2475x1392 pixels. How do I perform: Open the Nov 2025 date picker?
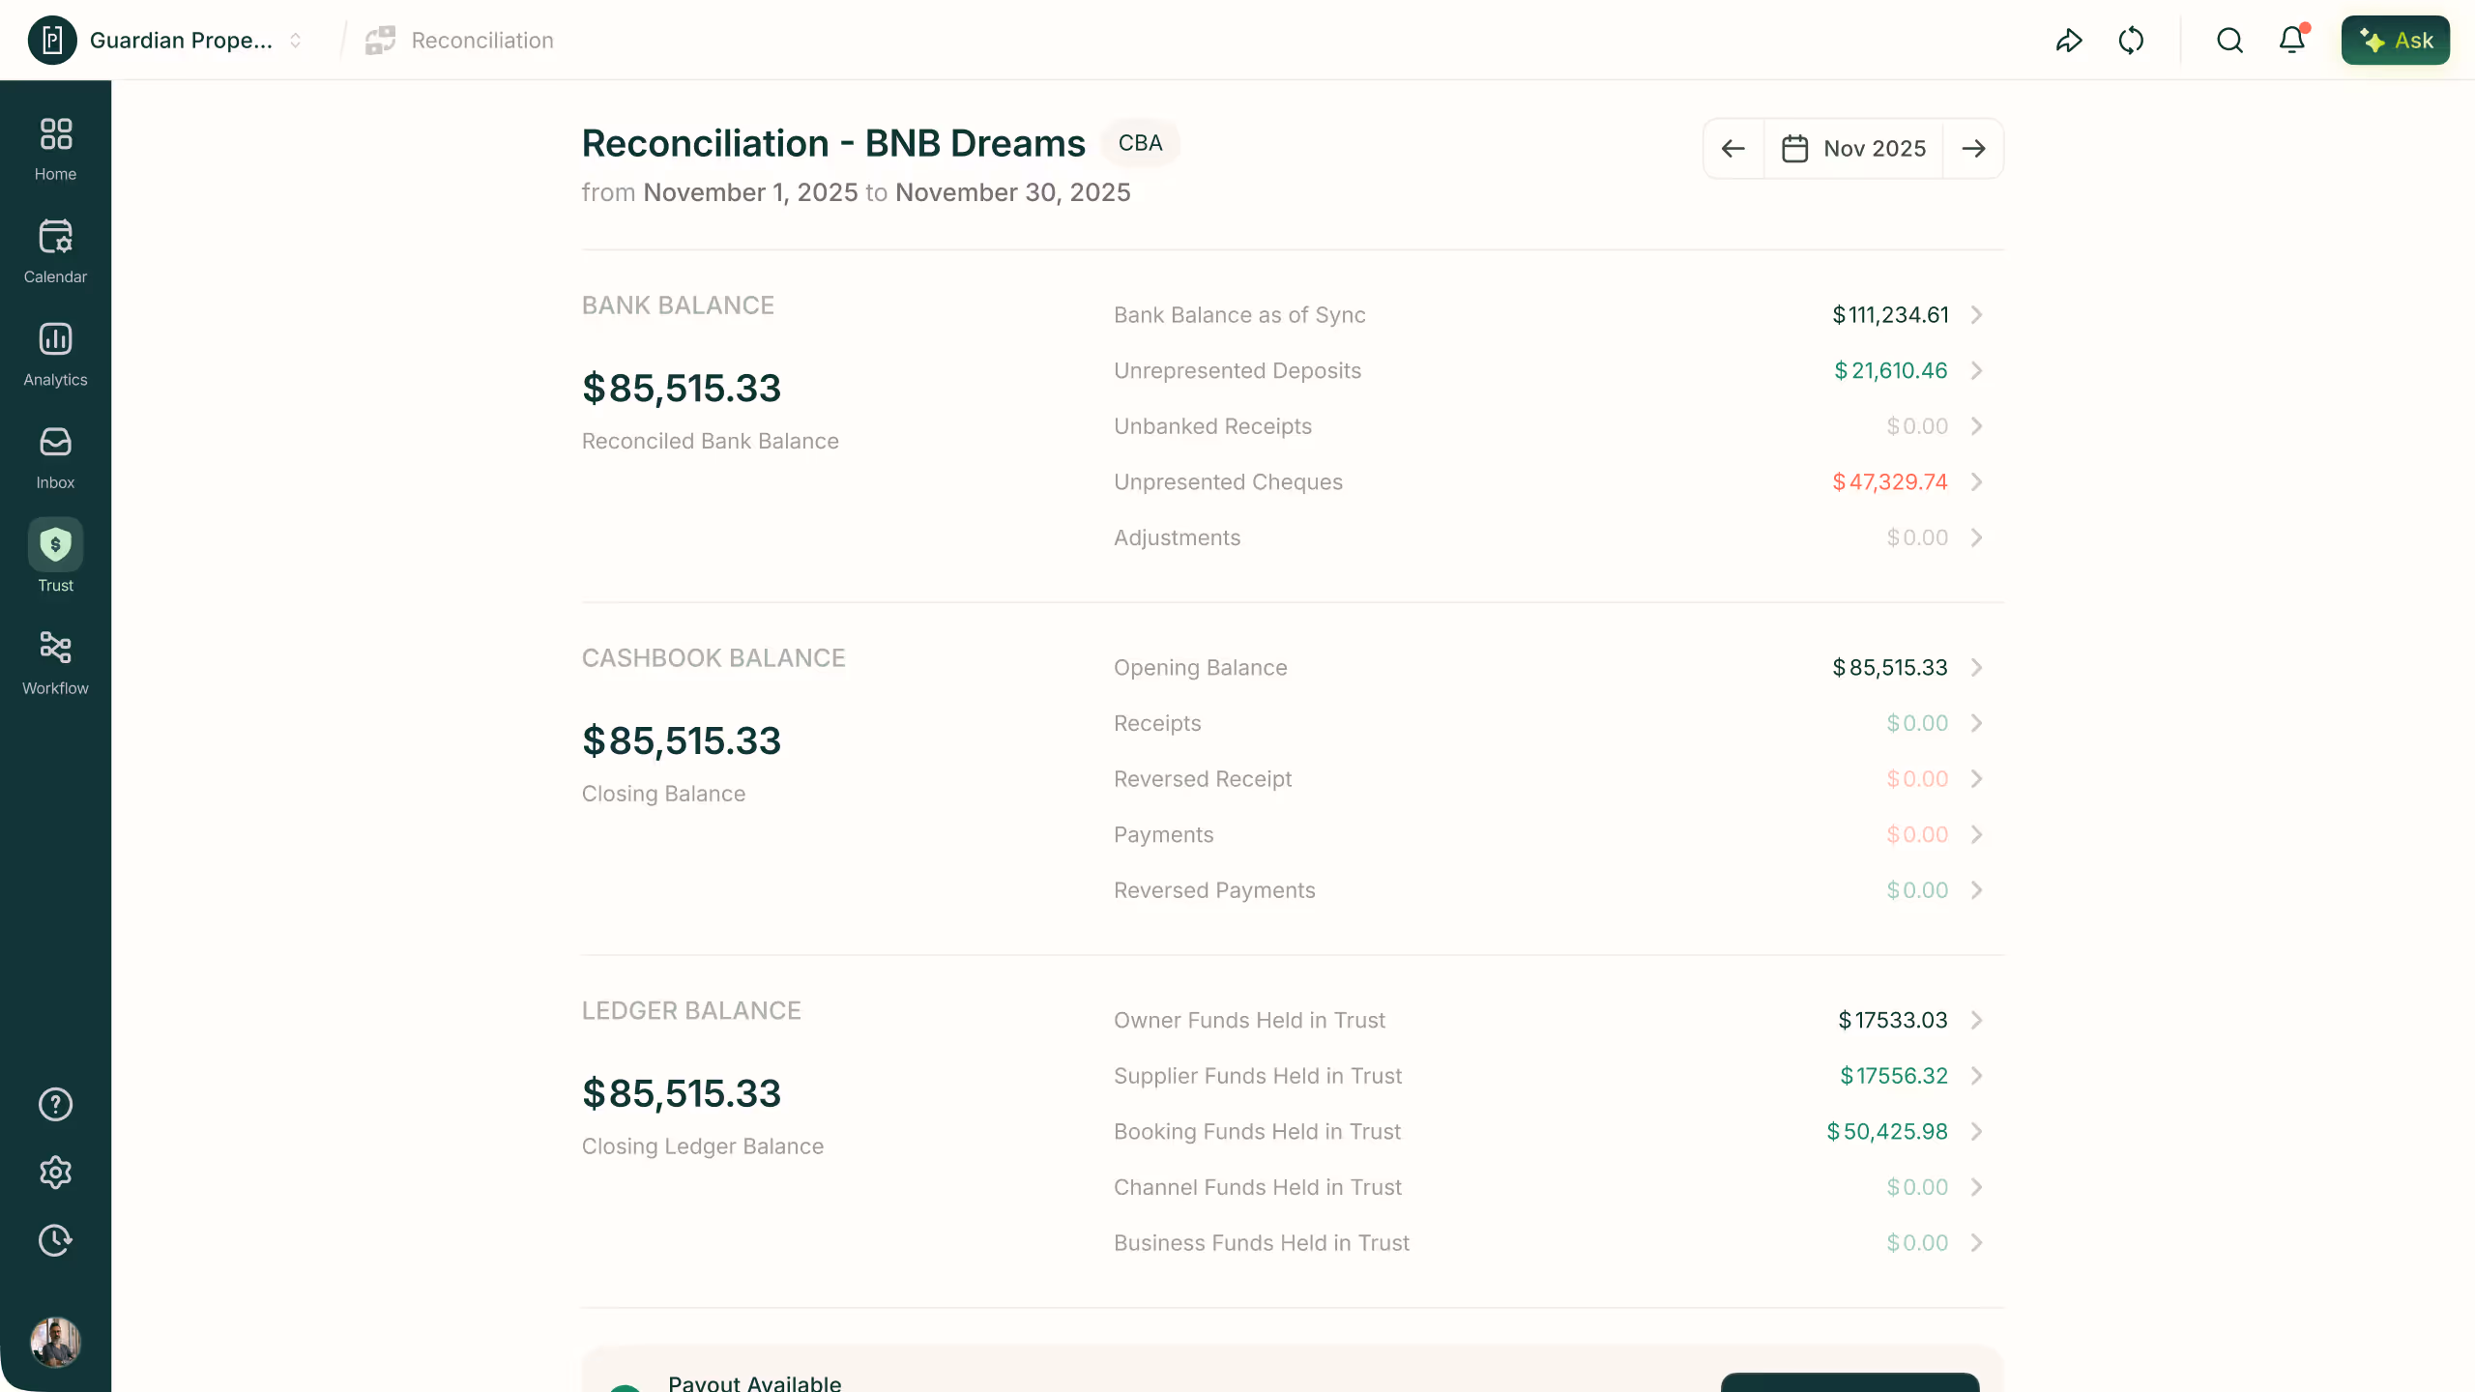tap(1853, 149)
